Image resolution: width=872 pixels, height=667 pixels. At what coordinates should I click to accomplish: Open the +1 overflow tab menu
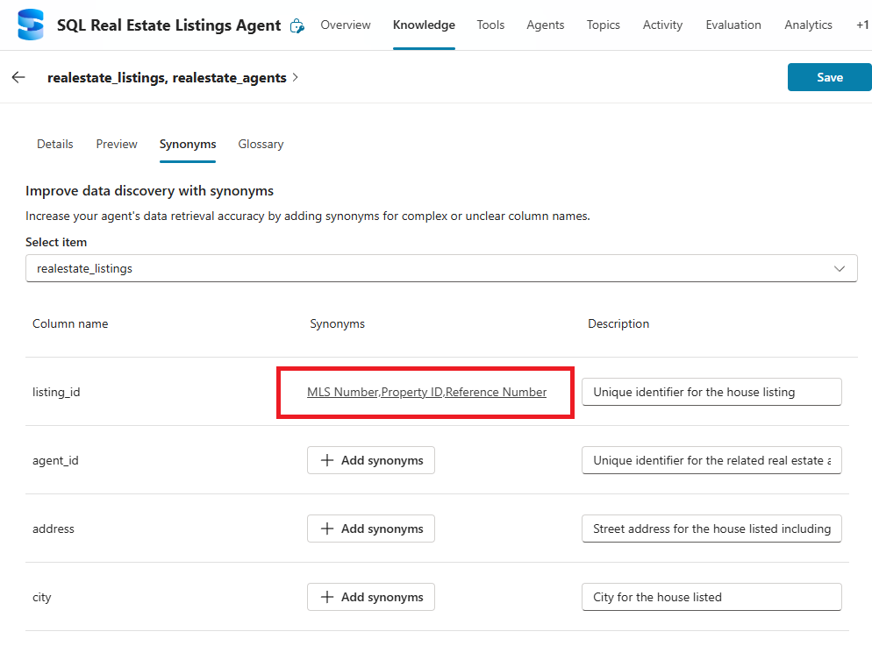(861, 25)
